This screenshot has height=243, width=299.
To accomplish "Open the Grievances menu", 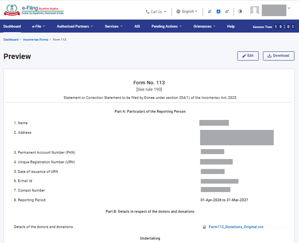I will click(204, 27).
